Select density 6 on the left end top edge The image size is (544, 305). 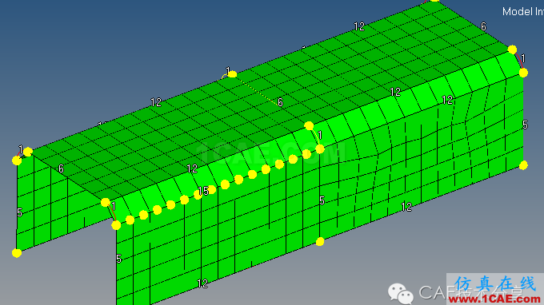[x=61, y=168]
